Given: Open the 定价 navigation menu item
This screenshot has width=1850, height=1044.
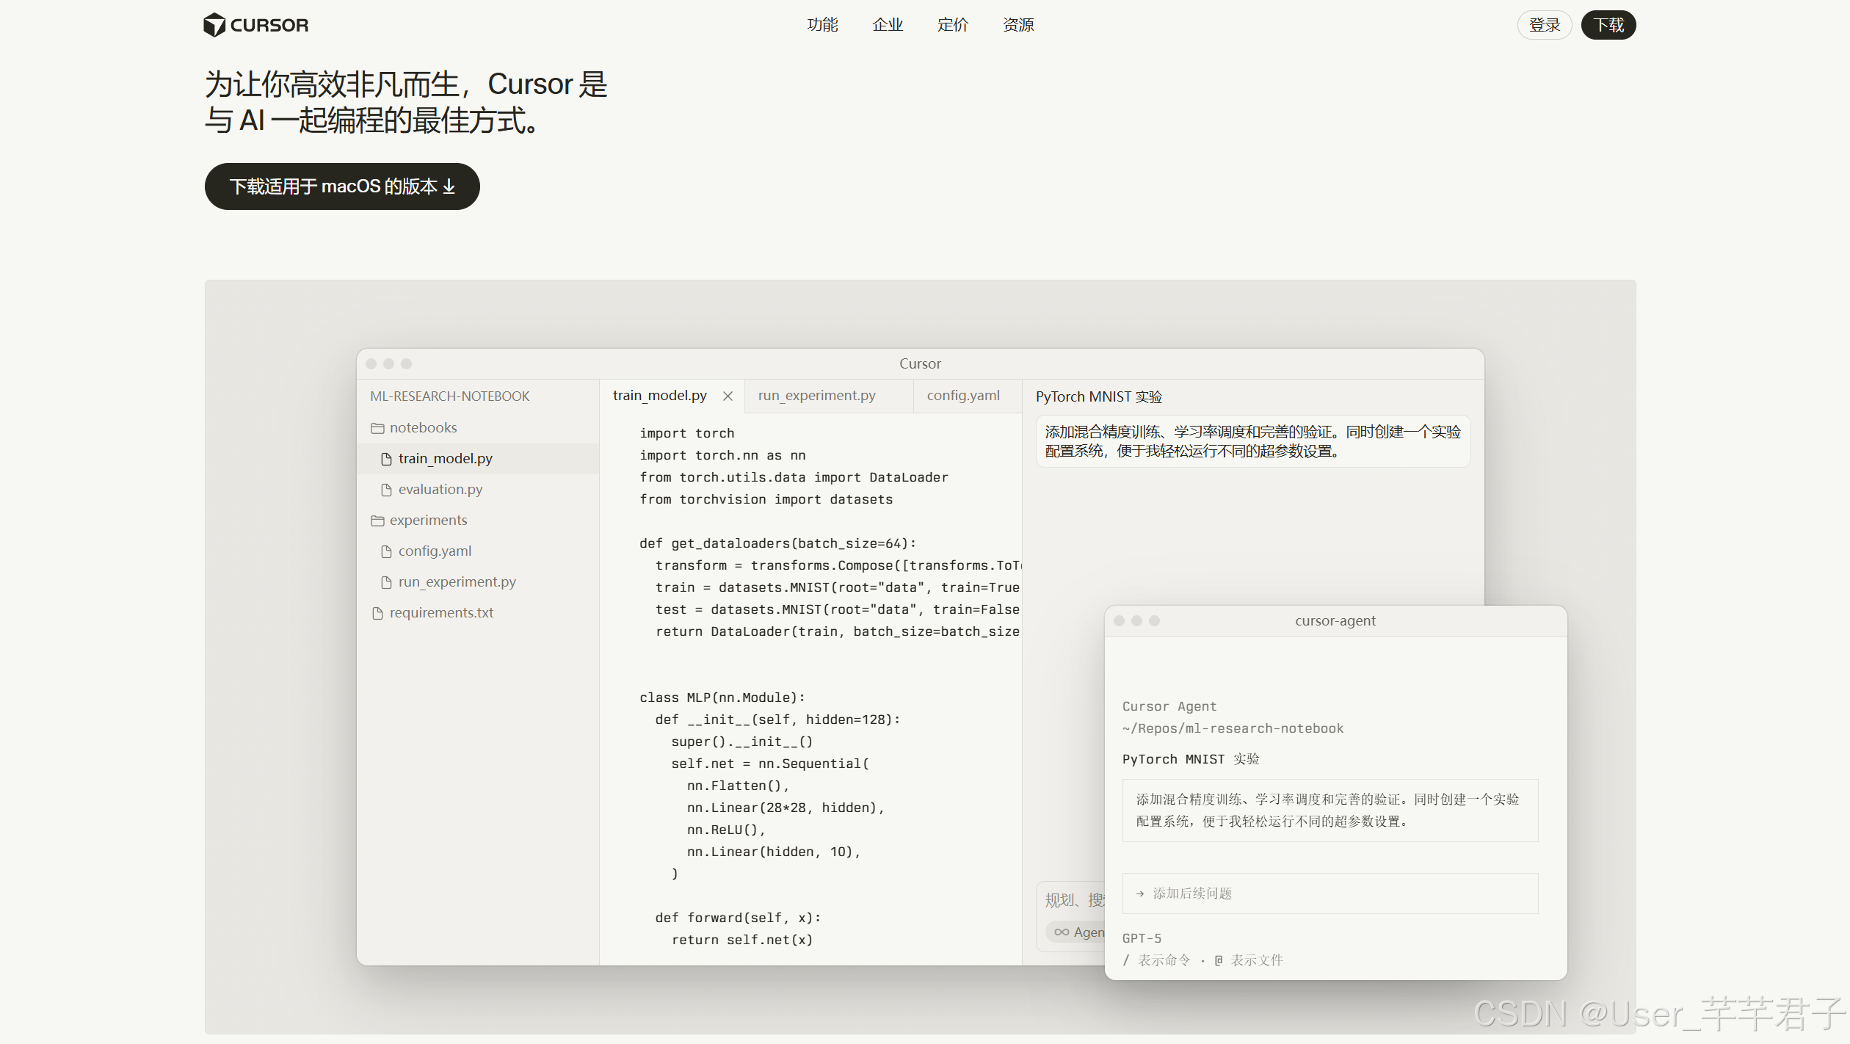Looking at the screenshot, I should point(952,25).
